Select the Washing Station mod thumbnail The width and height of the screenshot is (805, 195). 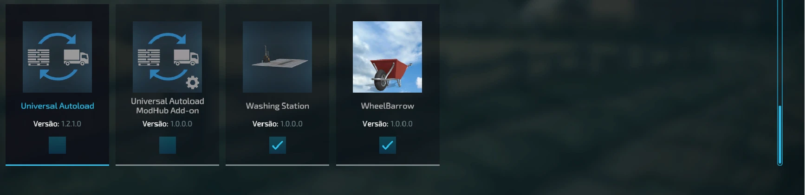pos(277,57)
